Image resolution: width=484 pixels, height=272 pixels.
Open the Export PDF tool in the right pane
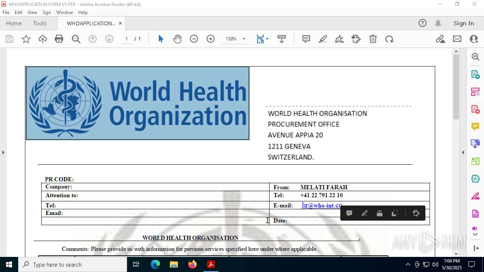pos(475,74)
